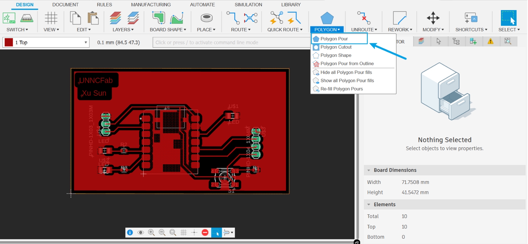Click the grid View icon in the ribbon
This screenshot has height=244, width=528.
coord(51,18)
